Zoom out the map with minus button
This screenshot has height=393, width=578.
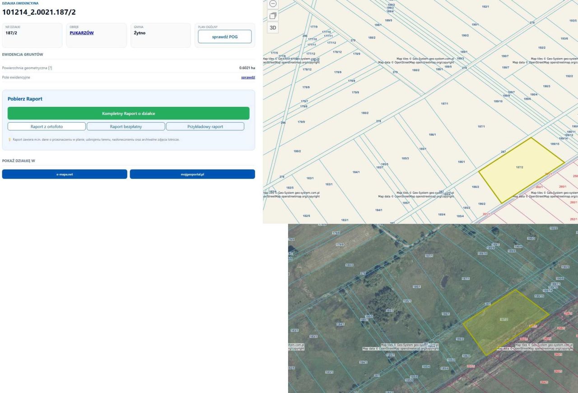click(x=273, y=4)
